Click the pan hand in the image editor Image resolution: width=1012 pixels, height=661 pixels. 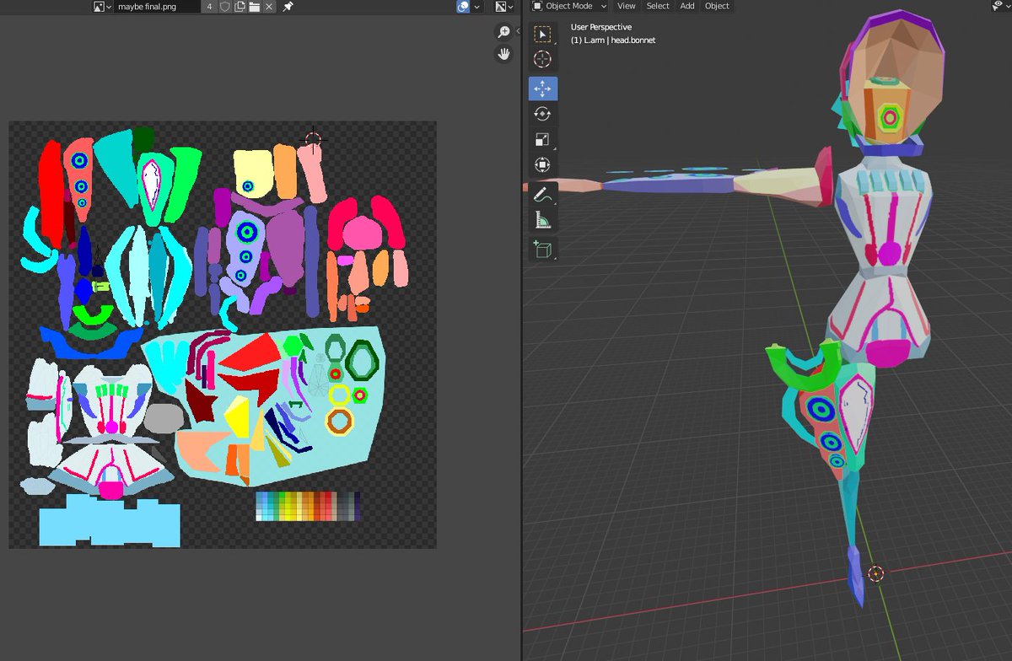(x=503, y=54)
